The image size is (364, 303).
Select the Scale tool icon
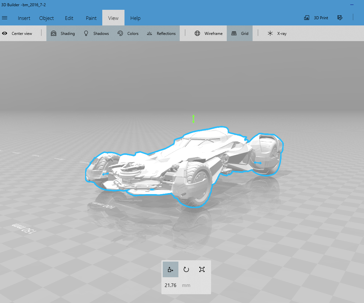pyautogui.click(x=202, y=269)
